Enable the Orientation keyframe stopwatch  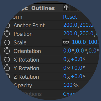7,50
